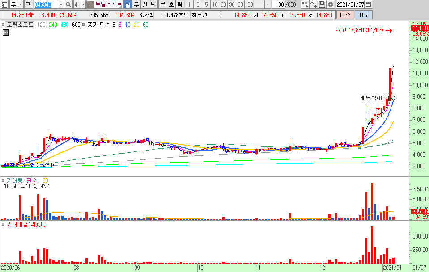Click the top-left chart layout icon
The image size is (429, 272).
coord(4,4)
